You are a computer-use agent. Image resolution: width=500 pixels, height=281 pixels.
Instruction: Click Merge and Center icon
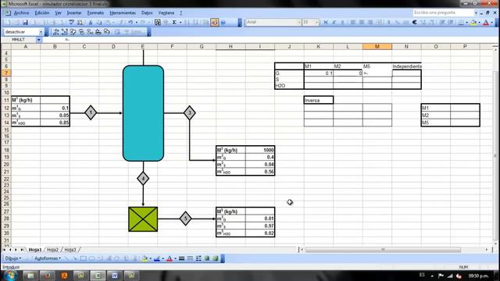pyautogui.click(x=379, y=23)
